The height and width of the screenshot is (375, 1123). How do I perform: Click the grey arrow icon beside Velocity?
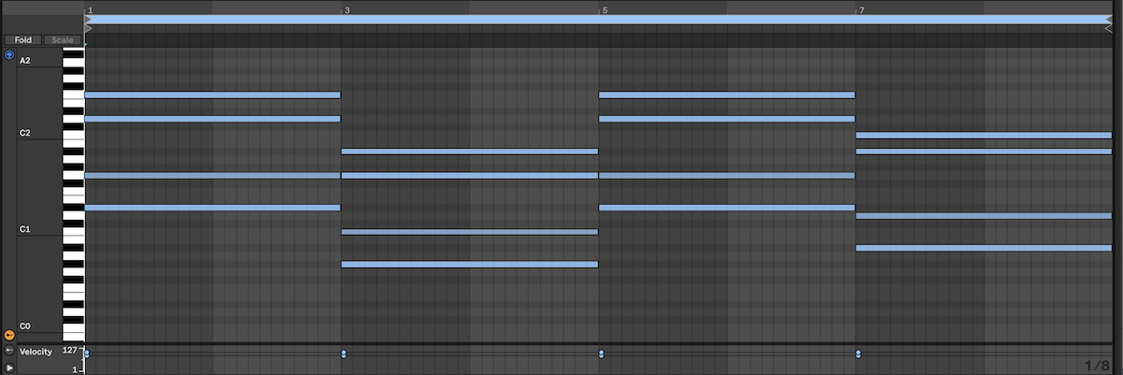coord(9,351)
